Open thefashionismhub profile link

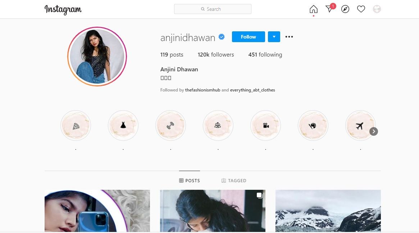pyautogui.click(x=202, y=90)
